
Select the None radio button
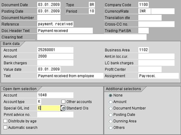click(110, 96)
